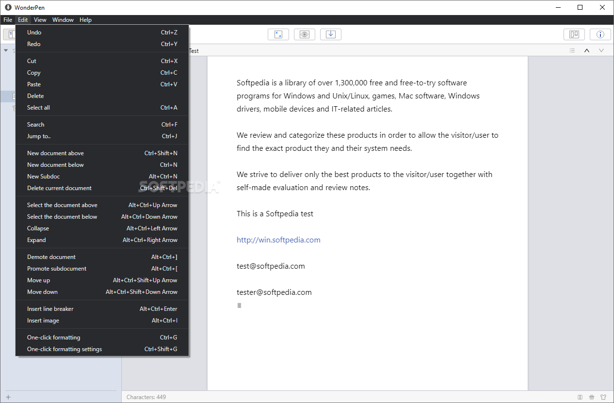Click the paragraph starting 'Softpedia is a library'
This screenshot has height=403, width=614.
pyautogui.click(x=358, y=96)
